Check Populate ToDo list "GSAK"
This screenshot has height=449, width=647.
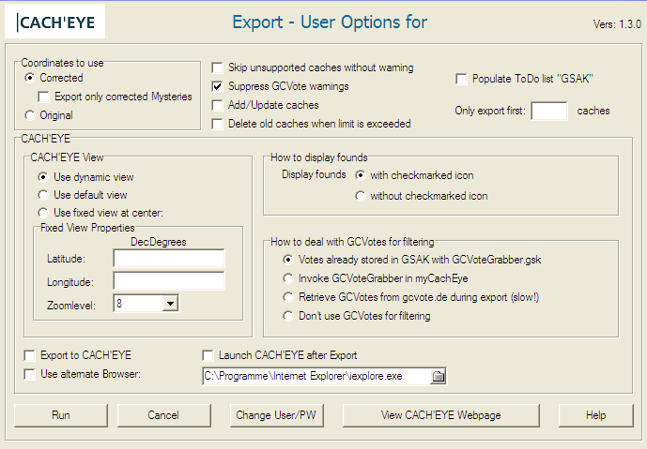[x=461, y=79]
